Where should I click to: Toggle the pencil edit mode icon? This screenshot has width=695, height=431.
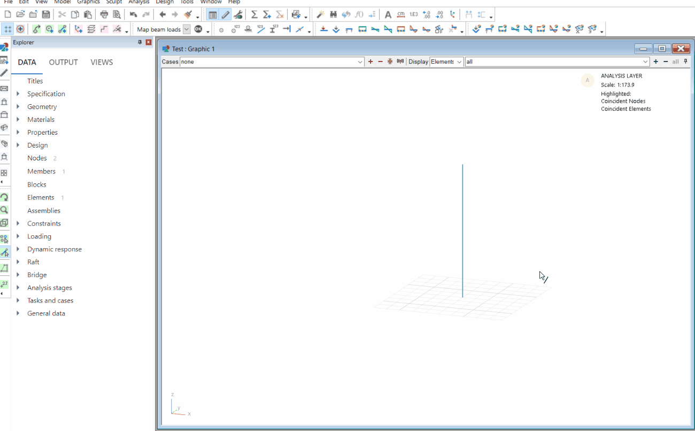(x=225, y=14)
